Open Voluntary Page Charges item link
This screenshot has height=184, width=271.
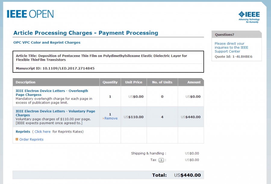point(55,113)
